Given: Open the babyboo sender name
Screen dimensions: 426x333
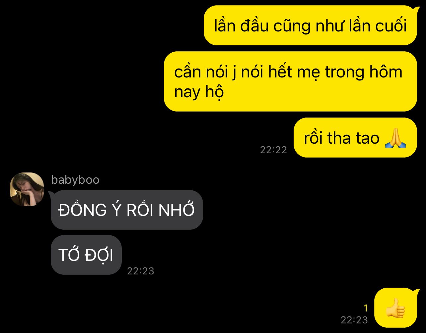Looking at the screenshot, I should (75, 180).
